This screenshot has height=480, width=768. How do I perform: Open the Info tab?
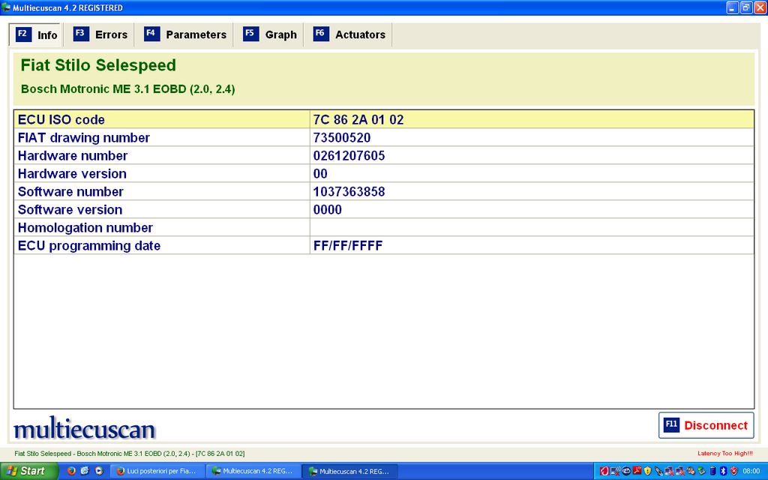coord(36,34)
